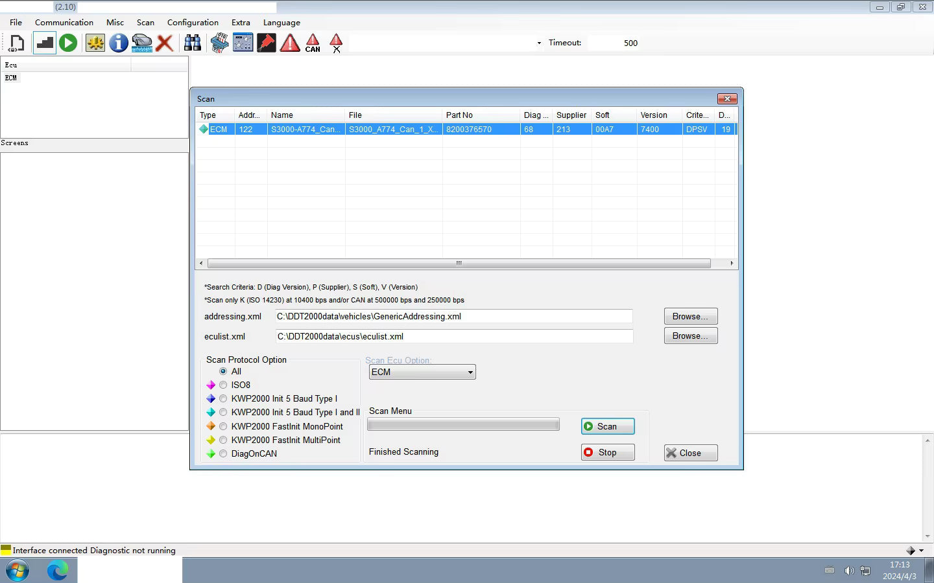Choose KWP2000 FastInit MonoPoint option
Screen dimensions: 934x583
(223, 426)
